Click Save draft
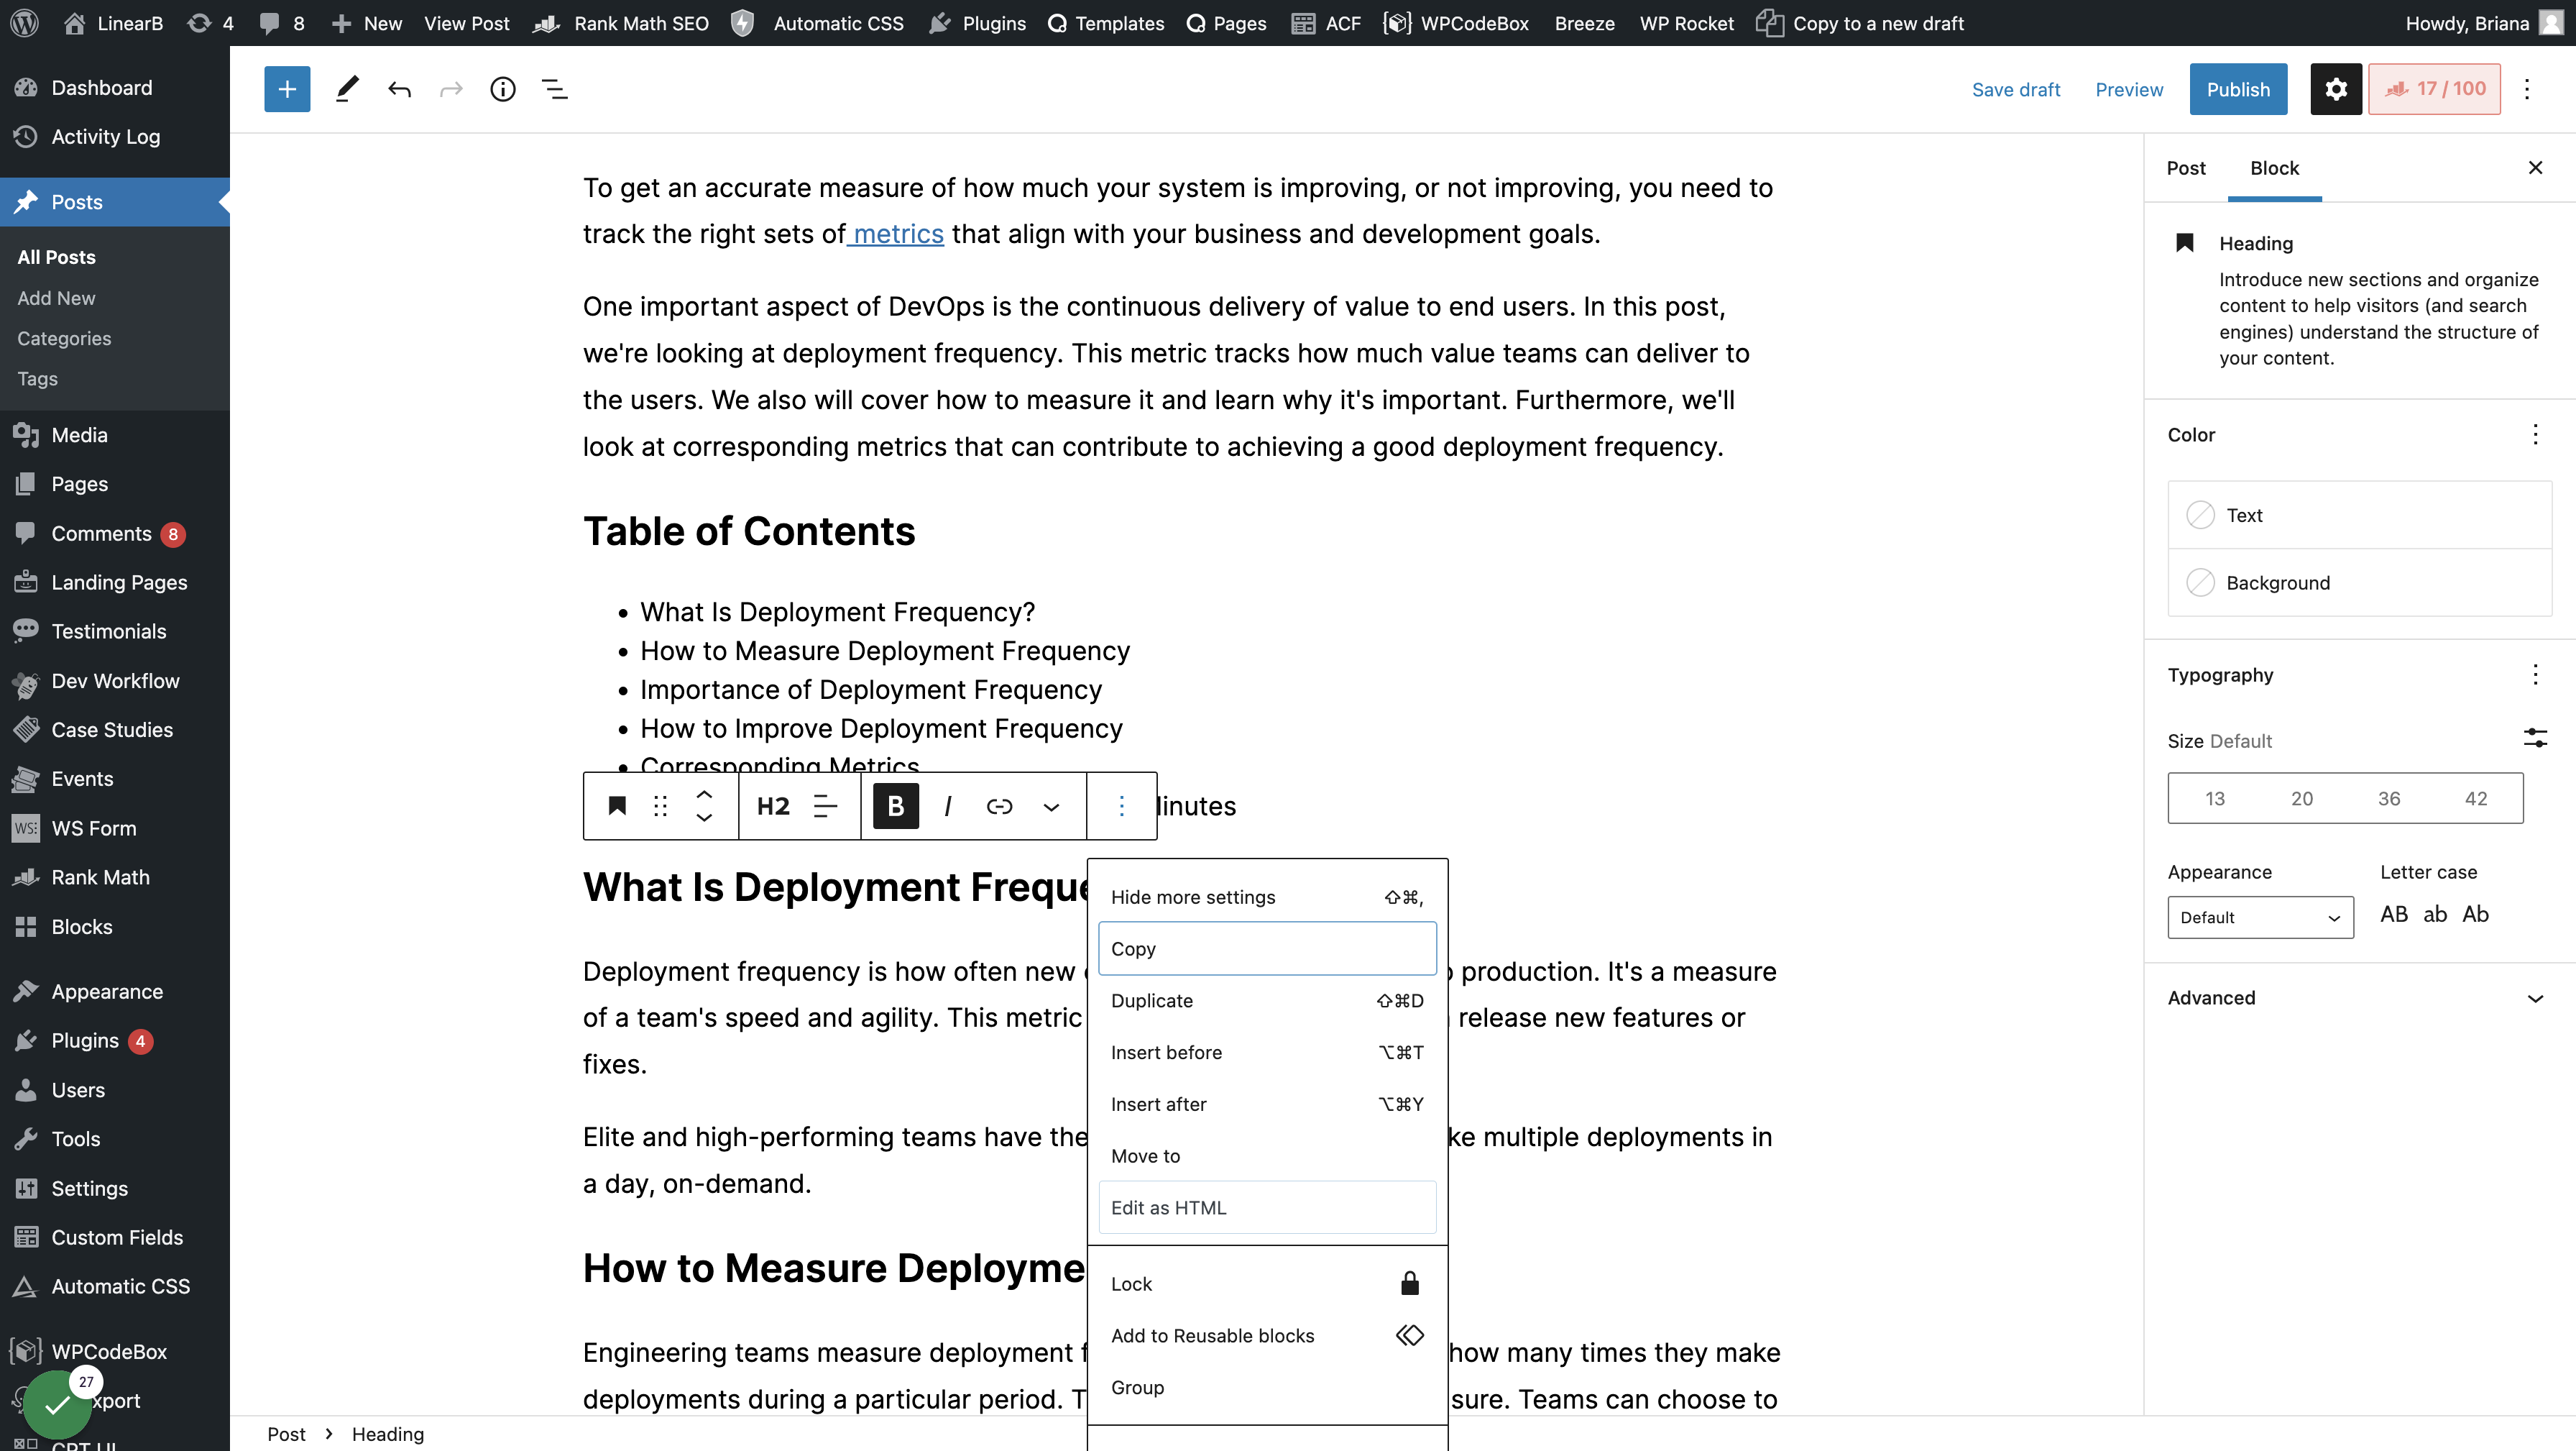This screenshot has width=2576, height=1451. pyautogui.click(x=2016, y=89)
